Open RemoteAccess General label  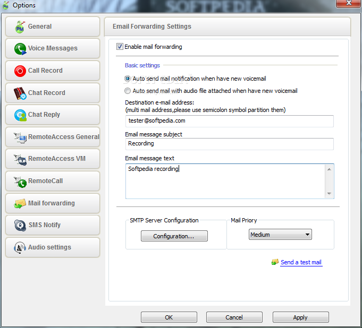pyautogui.click(x=64, y=137)
